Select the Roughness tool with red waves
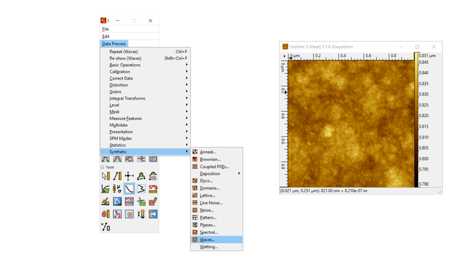The image size is (460, 257). click(153, 189)
